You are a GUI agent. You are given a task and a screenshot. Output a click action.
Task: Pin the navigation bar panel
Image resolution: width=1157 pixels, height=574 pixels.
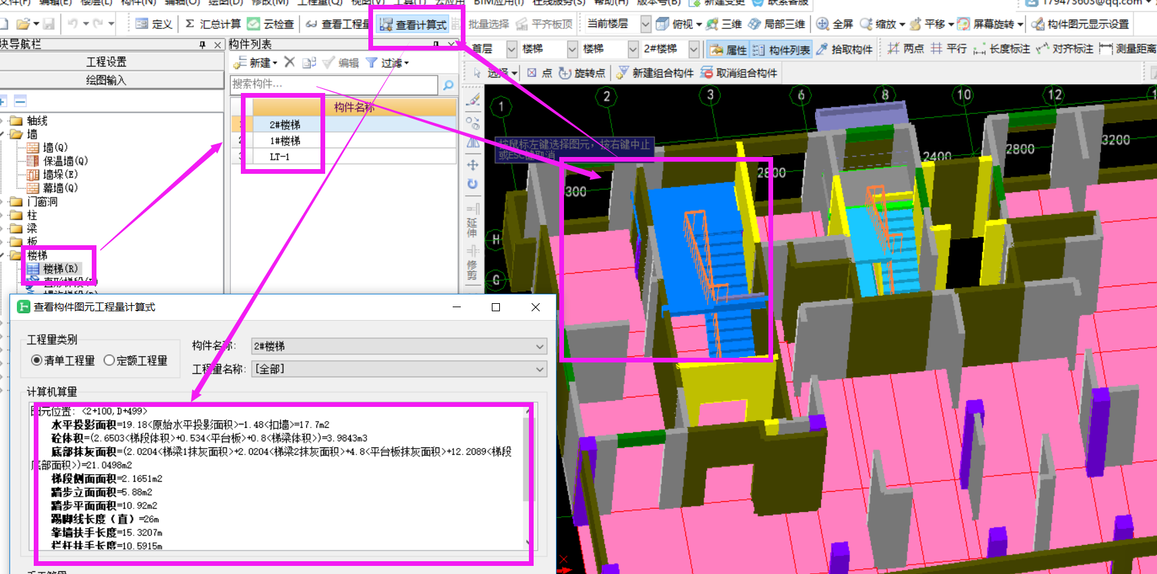pos(202,44)
